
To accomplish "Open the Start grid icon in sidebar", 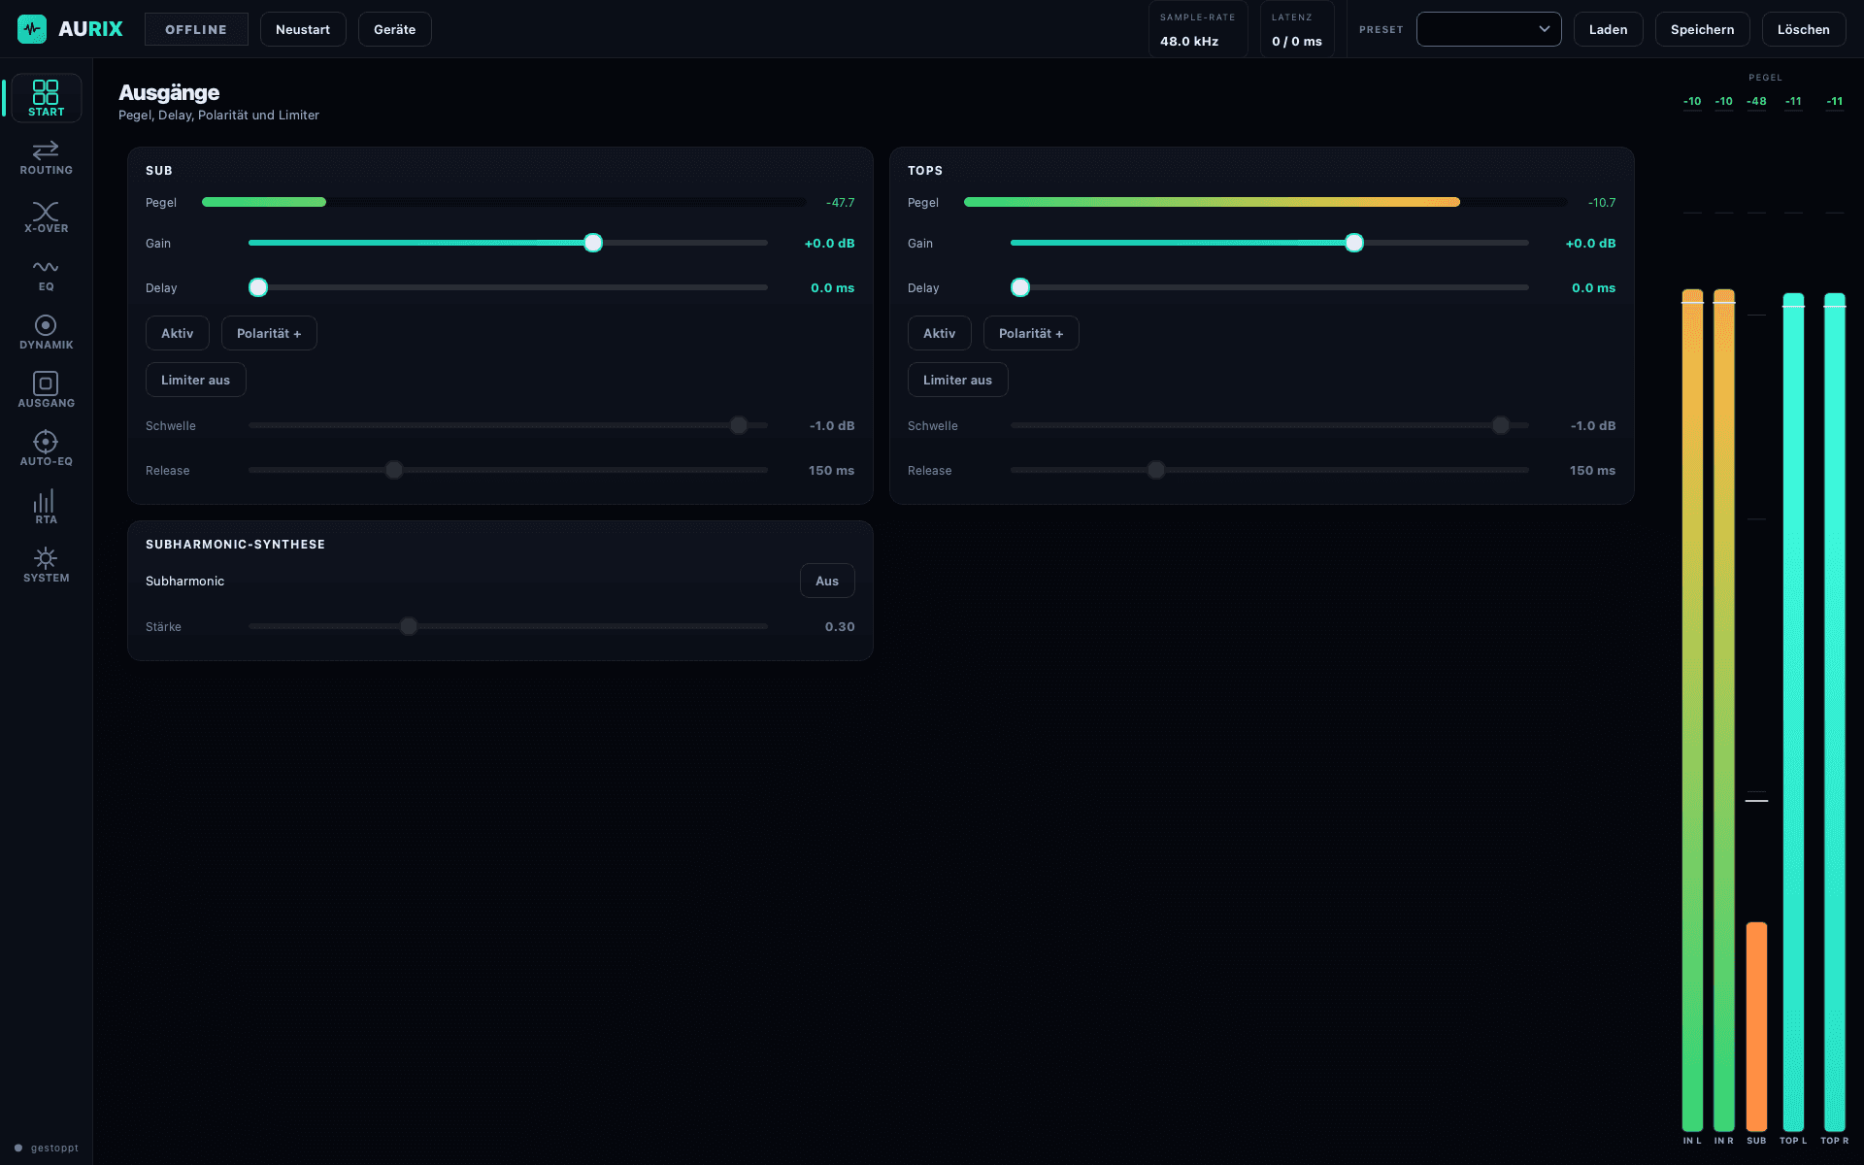I will tap(46, 92).
